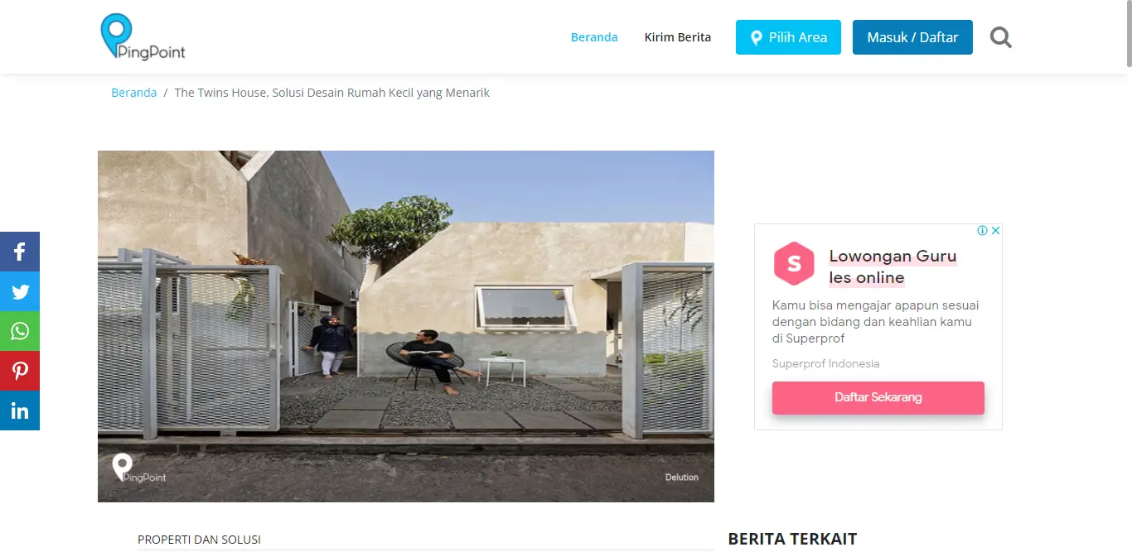Click the page vertical scrollbar

(x=1127, y=276)
